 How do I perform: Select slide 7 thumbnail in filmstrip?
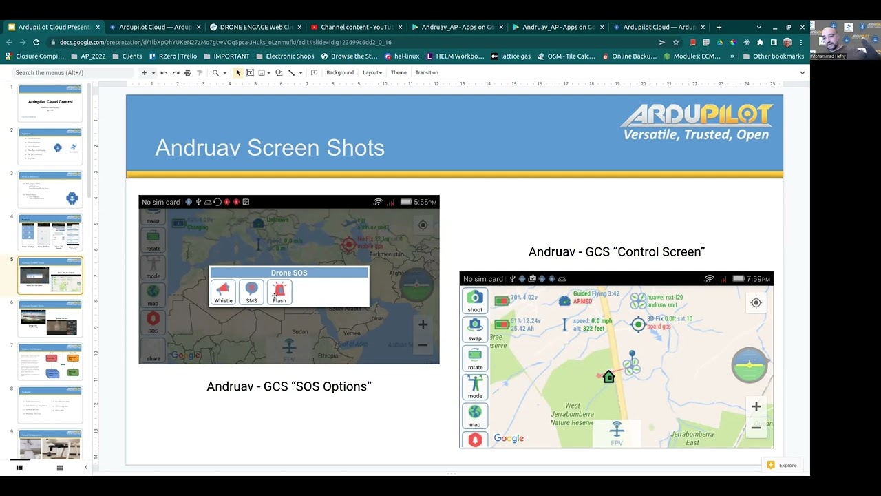point(50,362)
